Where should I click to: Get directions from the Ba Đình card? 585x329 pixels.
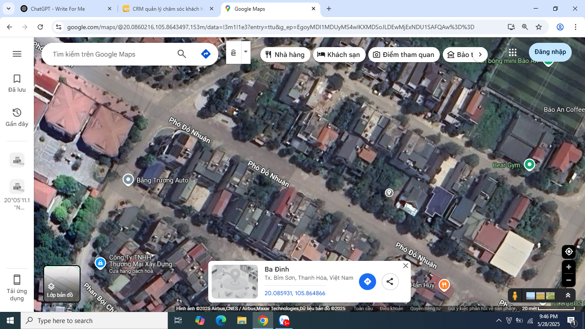[x=367, y=281]
